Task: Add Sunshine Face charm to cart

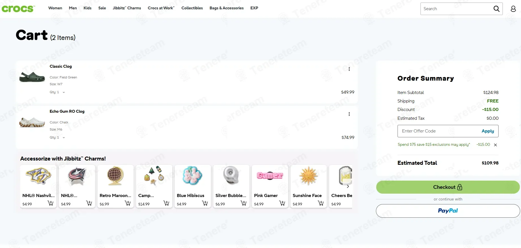Action: 321,203
